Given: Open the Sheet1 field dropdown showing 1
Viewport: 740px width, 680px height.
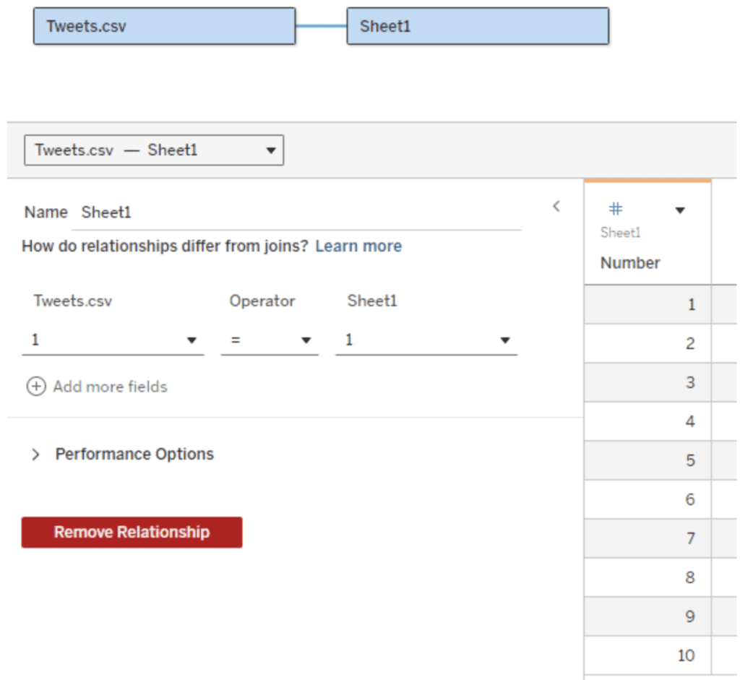Looking at the screenshot, I should pyautogui.click(x=504, y=340).
